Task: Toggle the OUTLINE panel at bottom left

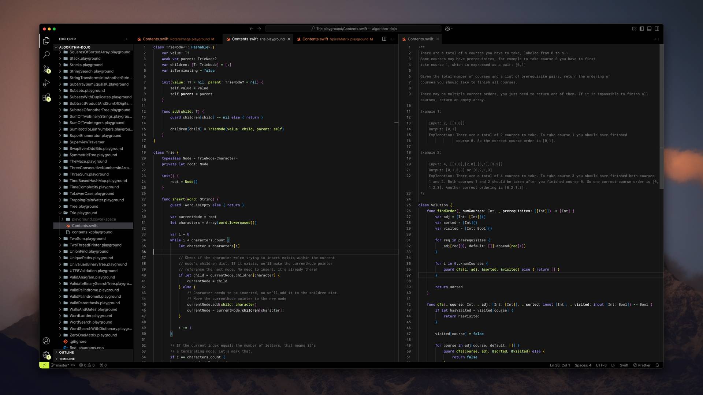Action: pyautogui.click(x=66, y=353)
